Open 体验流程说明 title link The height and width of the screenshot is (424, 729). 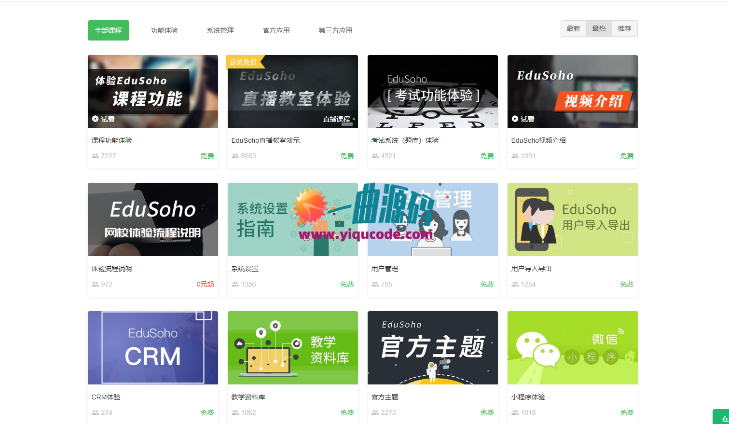(112, 269)
